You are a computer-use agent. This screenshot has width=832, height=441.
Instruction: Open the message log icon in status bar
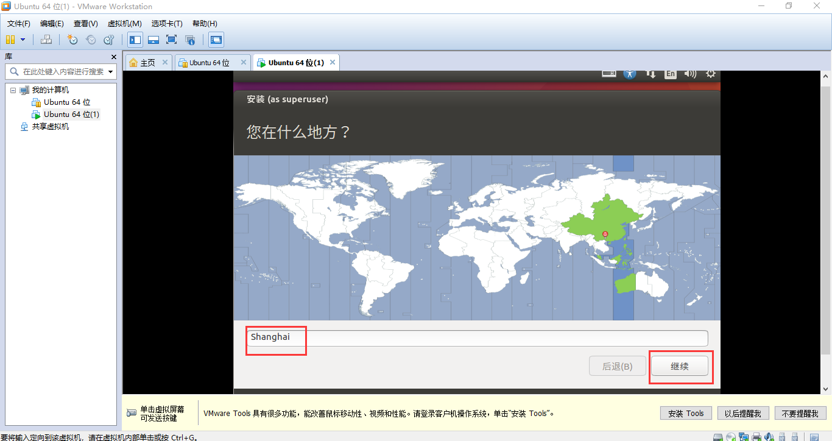click(x=814, y=437)
